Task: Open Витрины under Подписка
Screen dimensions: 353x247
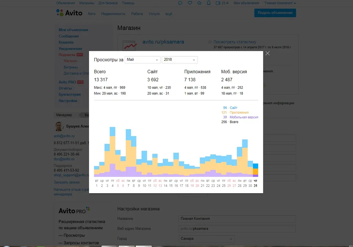Action: [x=71, y=67]
